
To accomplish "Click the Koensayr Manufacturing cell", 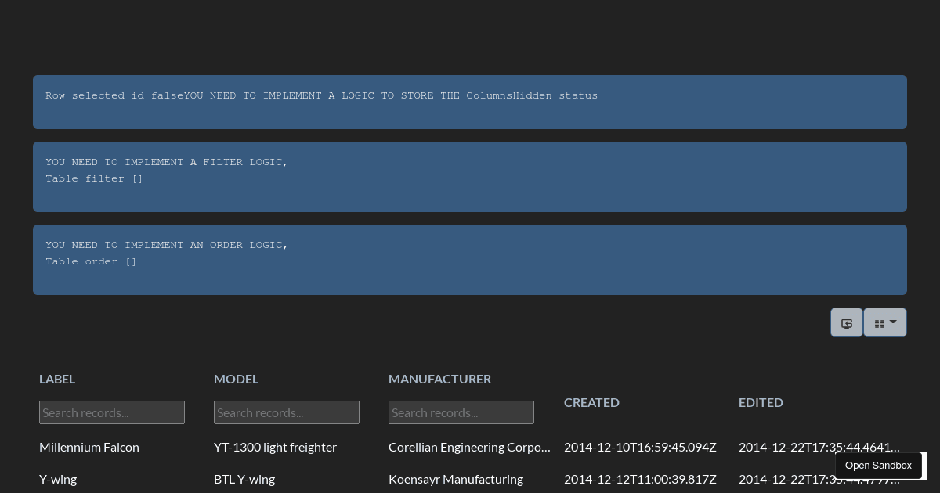I will click(456, 479).
